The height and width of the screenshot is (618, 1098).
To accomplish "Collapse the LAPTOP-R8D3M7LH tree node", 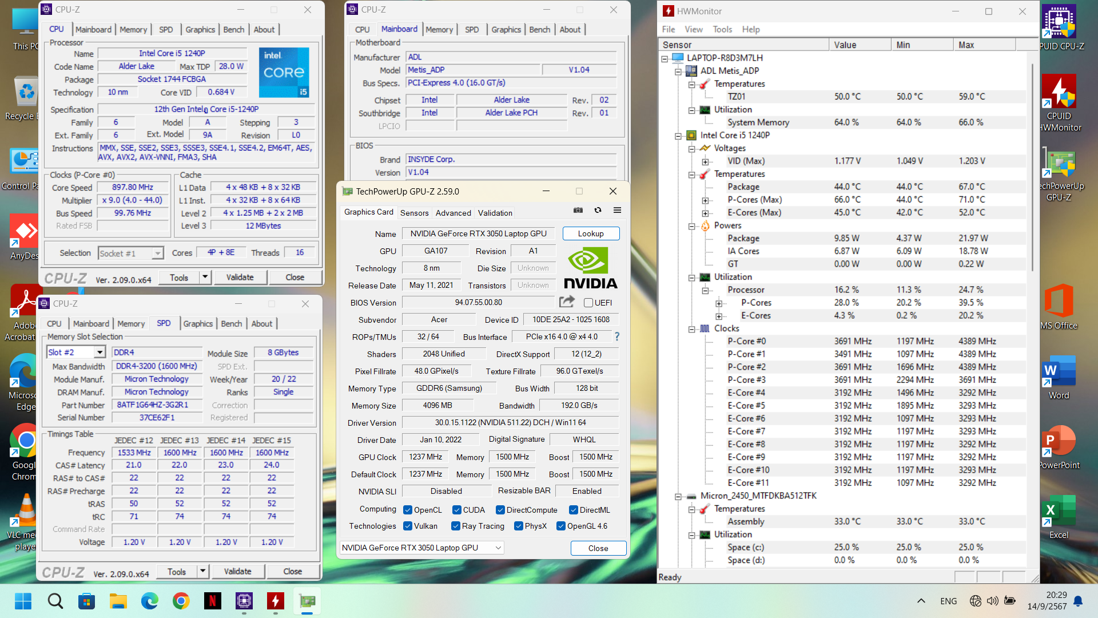I will [x=665, y=58].
